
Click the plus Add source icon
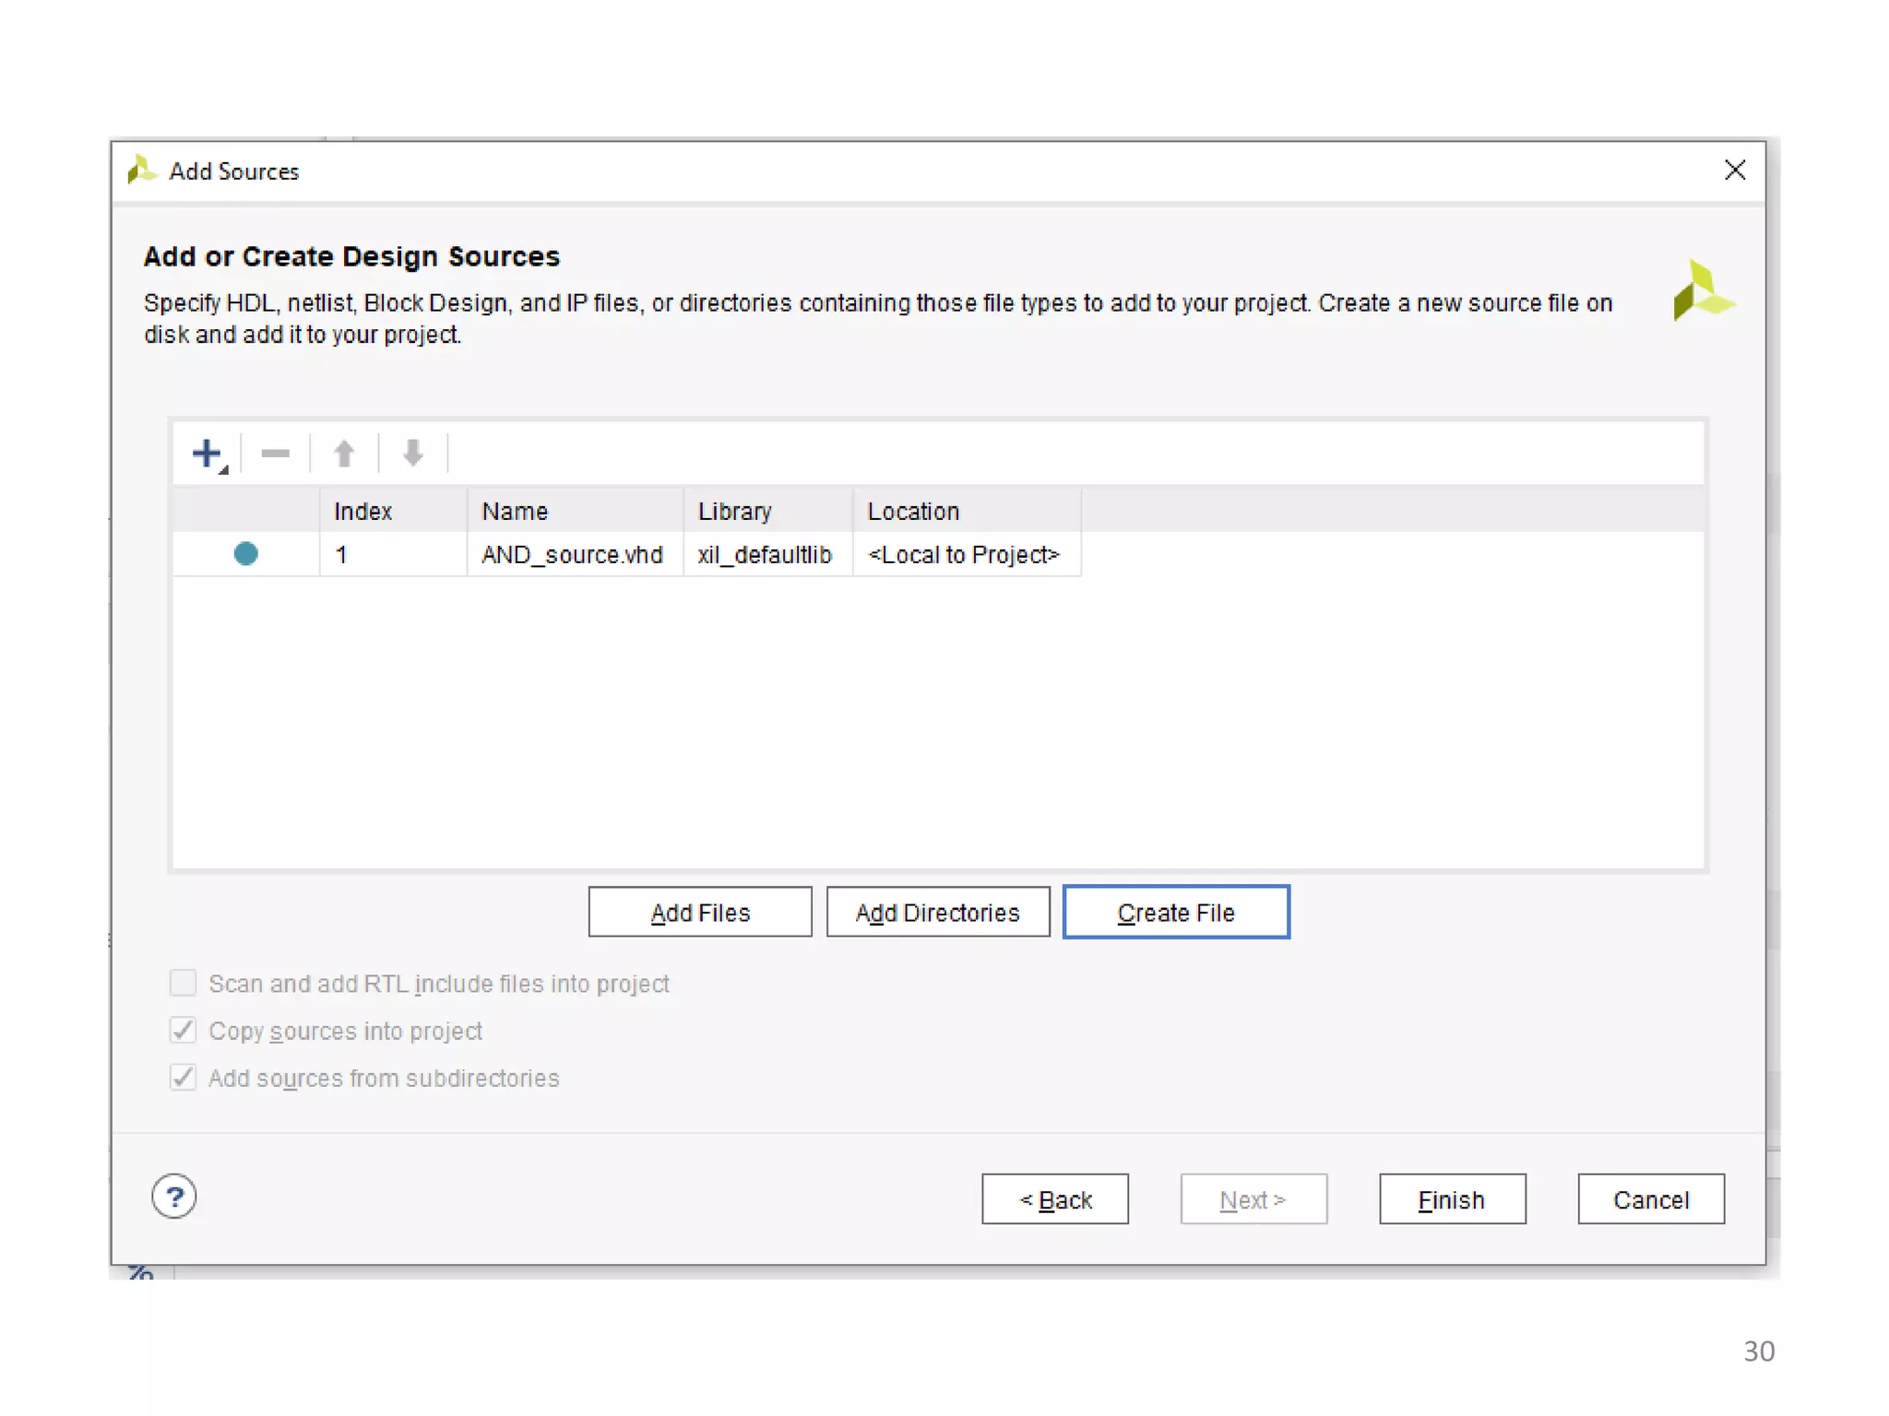tap(207, 453)
